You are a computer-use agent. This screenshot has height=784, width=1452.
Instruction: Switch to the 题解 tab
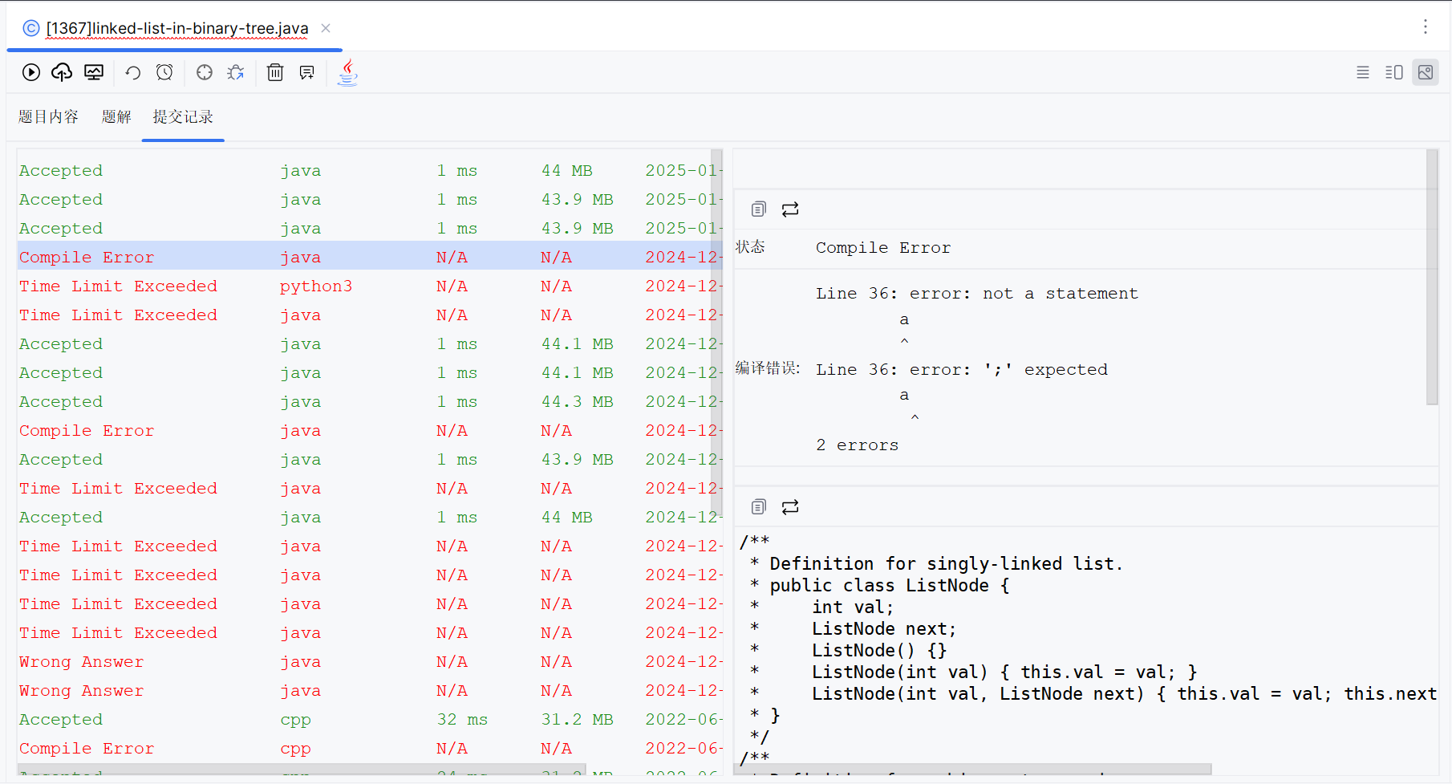coord(116,117)
